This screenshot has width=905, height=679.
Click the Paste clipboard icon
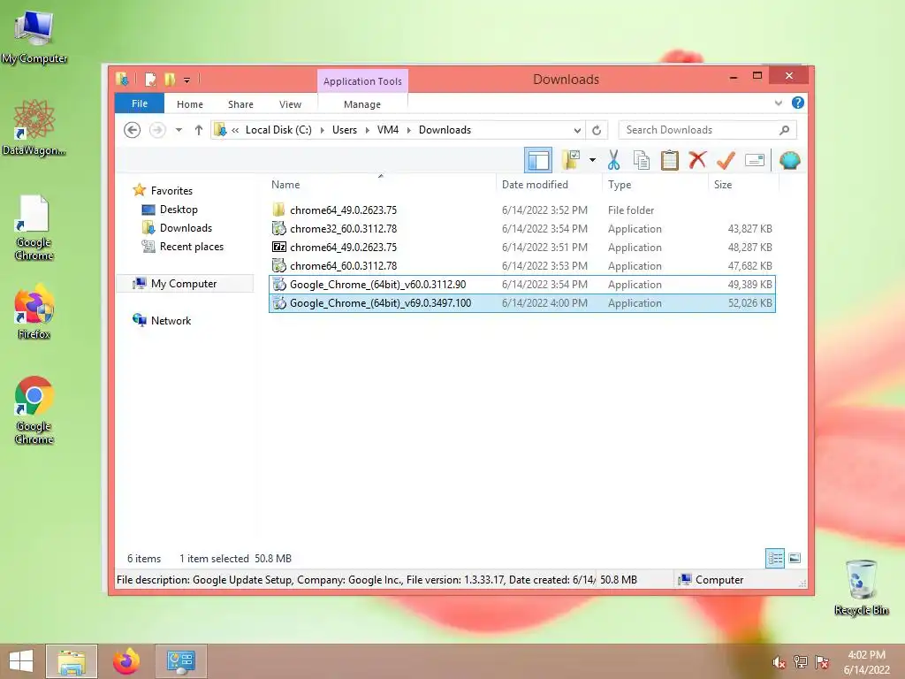670,160
